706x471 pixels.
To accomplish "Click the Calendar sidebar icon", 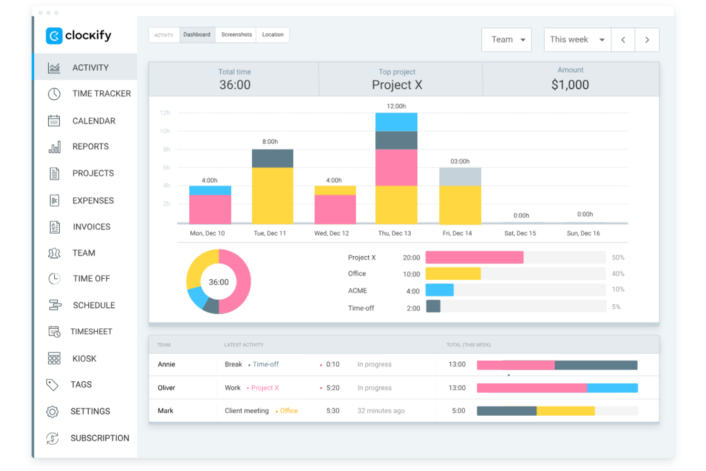I will 54,121.
